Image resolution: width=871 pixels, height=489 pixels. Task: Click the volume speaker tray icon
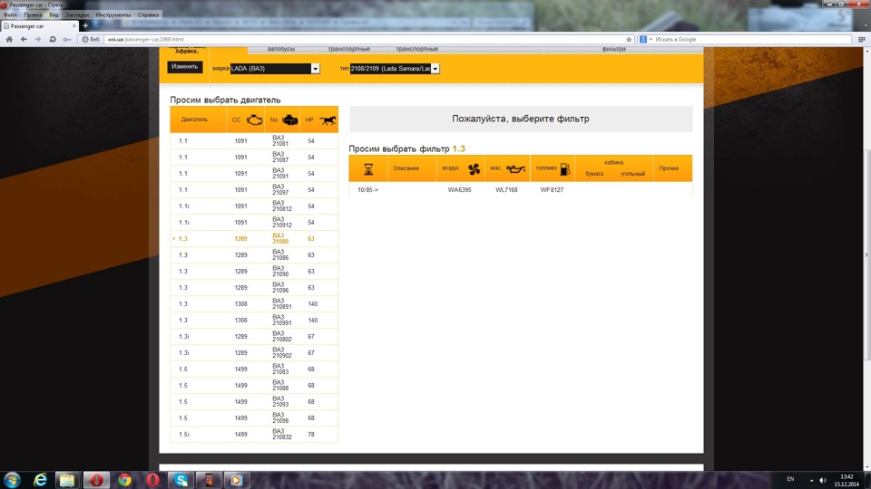823,480
